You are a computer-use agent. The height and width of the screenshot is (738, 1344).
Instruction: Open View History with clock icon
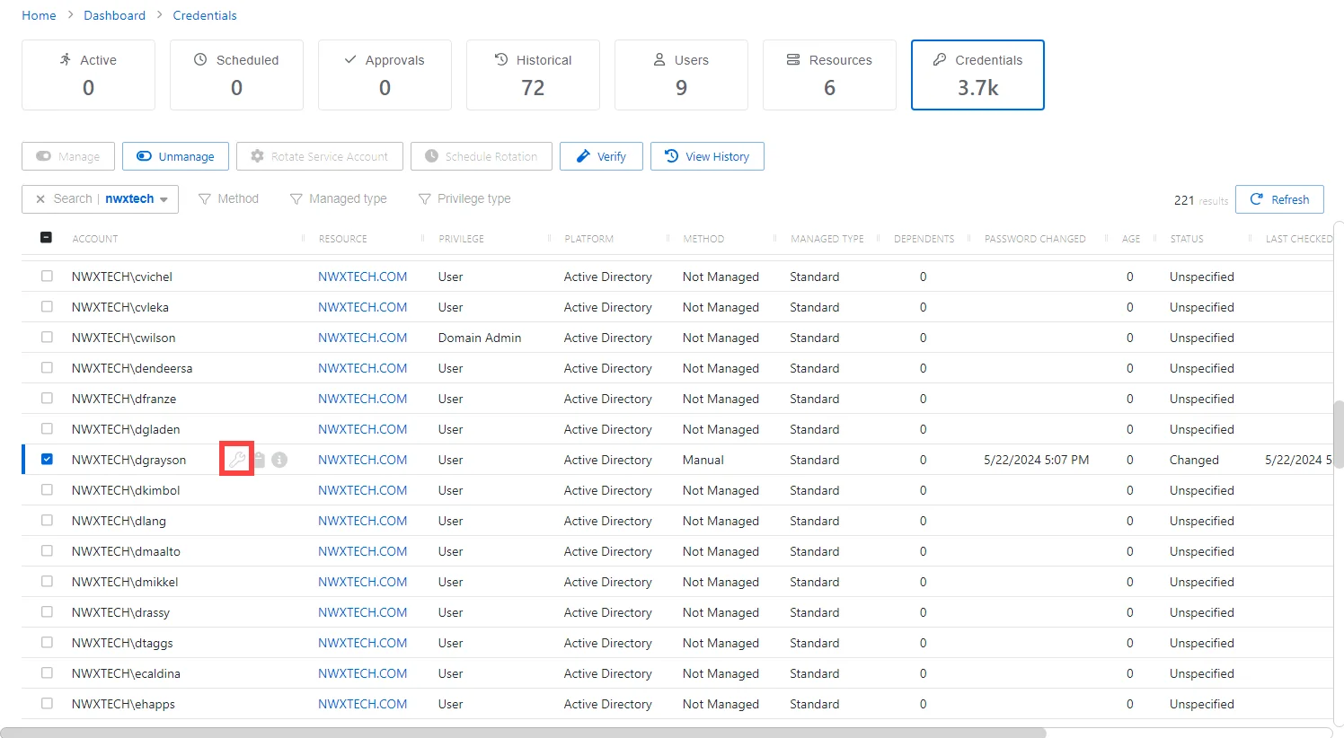707,156
